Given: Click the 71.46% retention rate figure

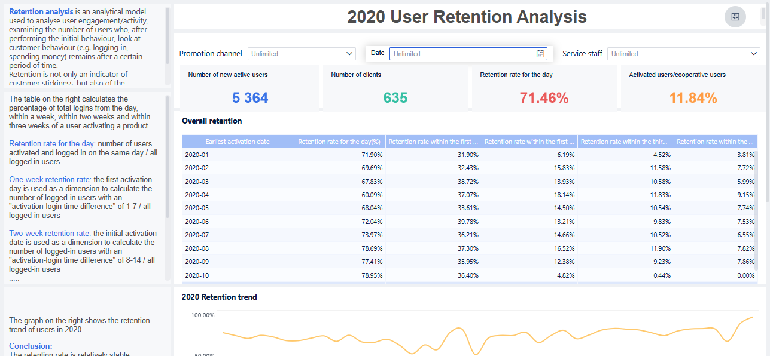Looking at the screenshot, I should coord(544,98).
